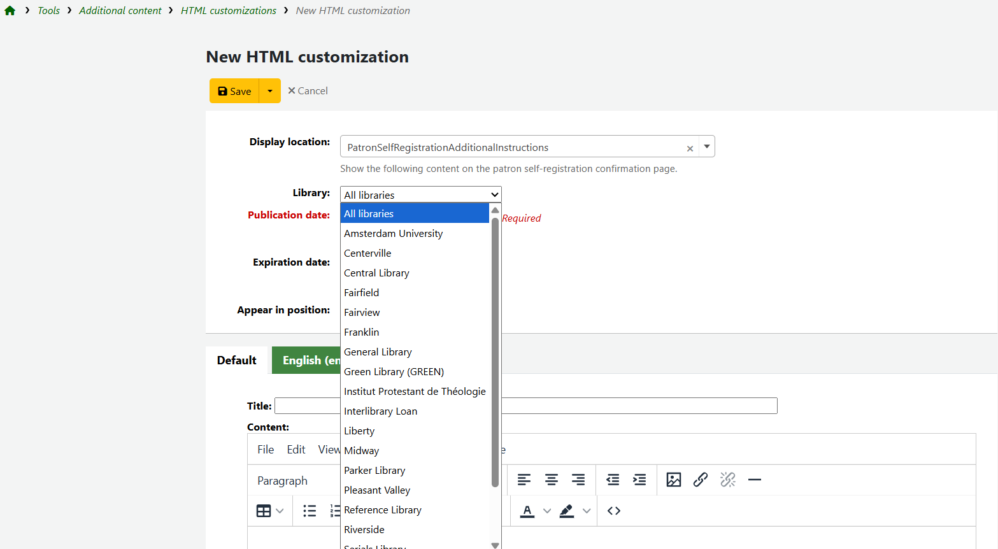
Task: Expand the Display location dropdown arrow
Action: pos(706,146)
